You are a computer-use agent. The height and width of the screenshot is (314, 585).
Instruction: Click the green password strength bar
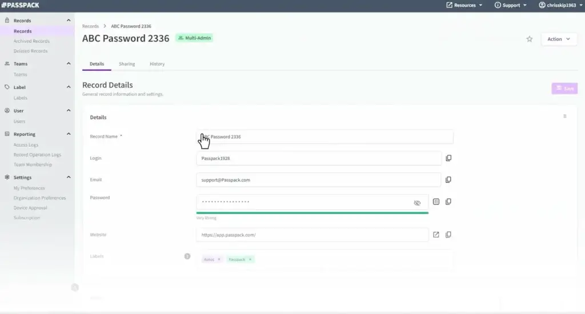coord(312,212)
